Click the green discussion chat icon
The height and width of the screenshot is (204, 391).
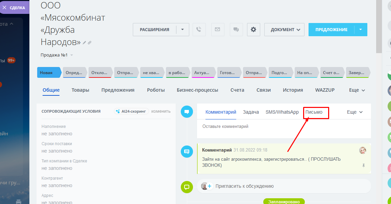[x=187, y=187]
